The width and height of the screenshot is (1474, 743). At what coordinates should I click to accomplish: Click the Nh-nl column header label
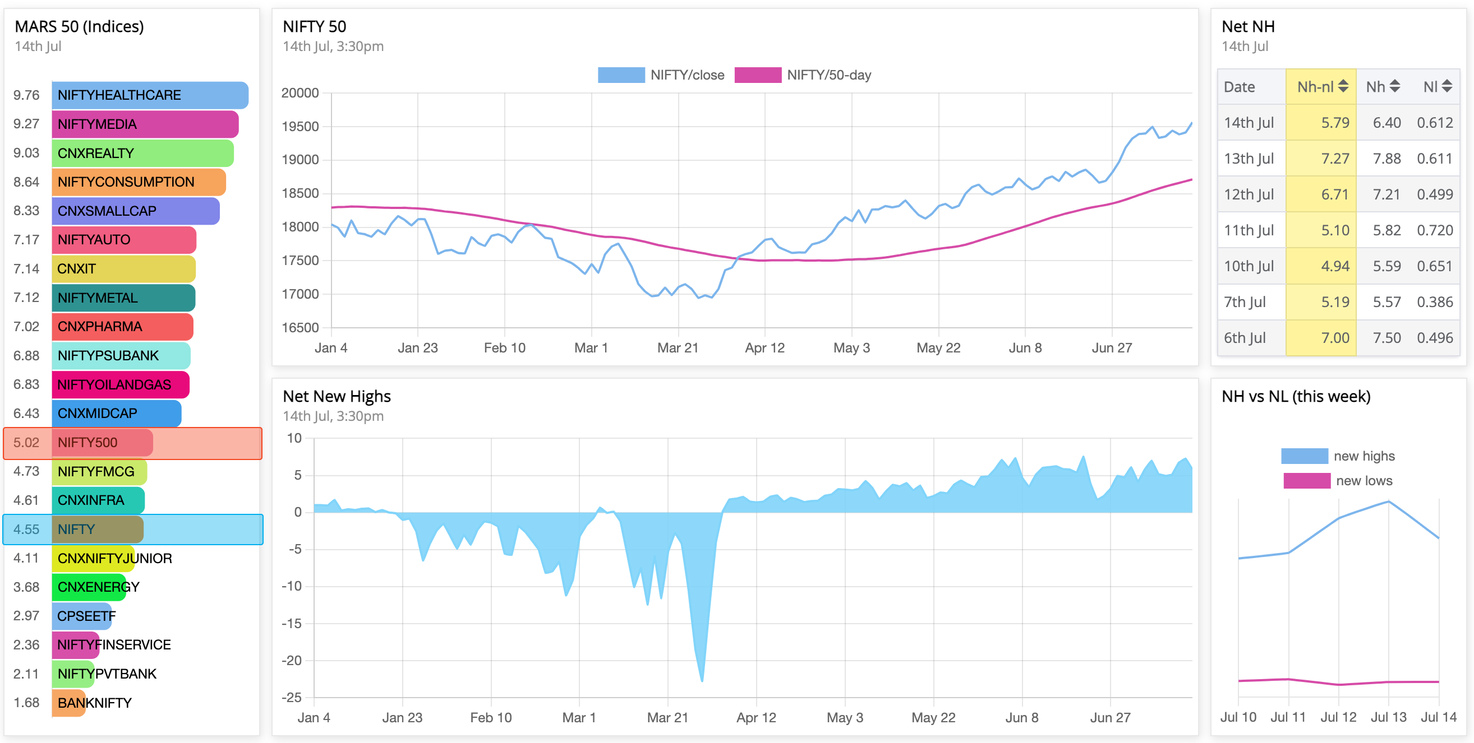pos(1315,87)
